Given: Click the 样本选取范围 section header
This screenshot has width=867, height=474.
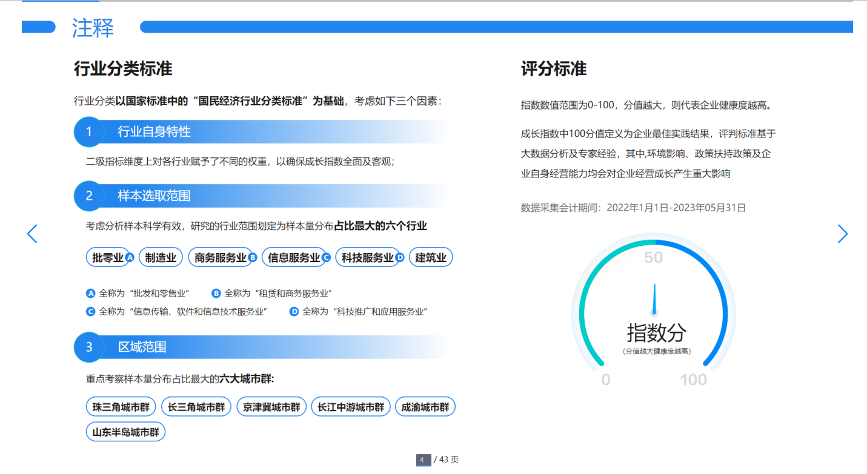Looking at the screenshot, I should 154,196.
